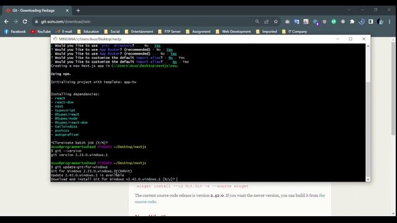This screenshot has height=223, width=397.
Task: Click 'Update 2.42.0.windows.1 is available' line
Action: click(x=87, y=175)
